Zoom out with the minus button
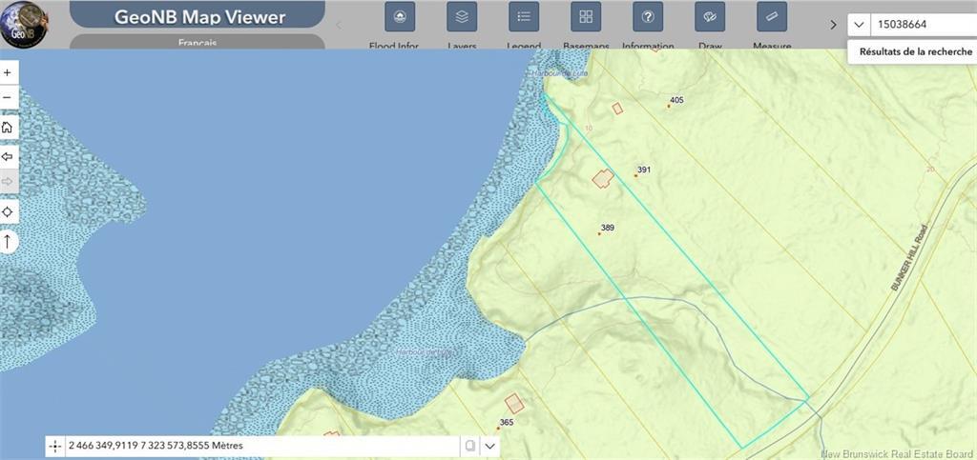Image resolution: width=977 pixels, height=460 pixels. [8, 97]
